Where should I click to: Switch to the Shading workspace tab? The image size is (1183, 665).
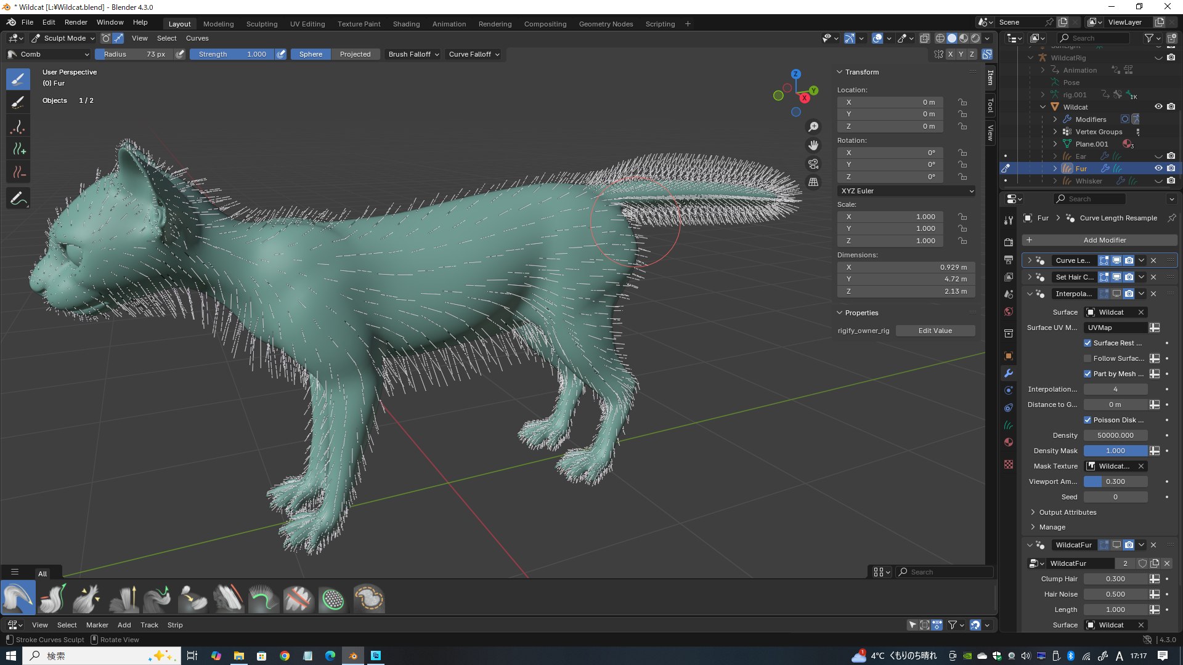pyautogui.click(x=406, y=24)
